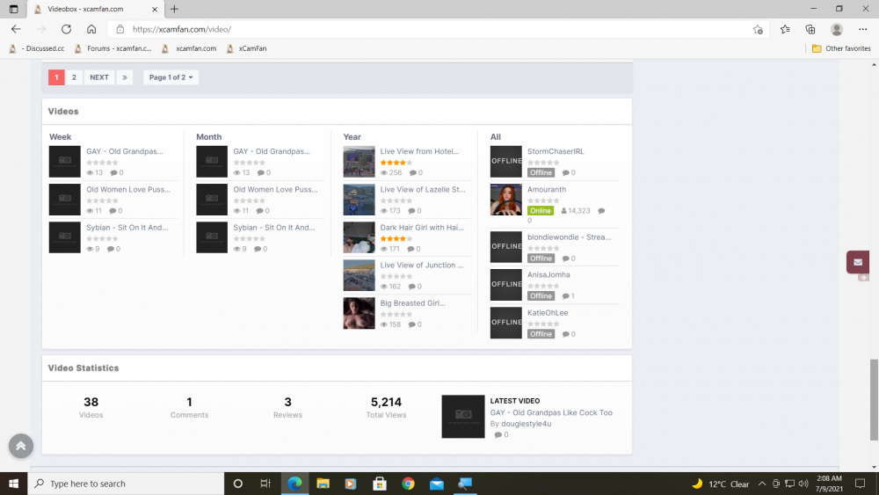Viewport: 879px width, 495px height.
Task: Add page to favorites star icon
Action: pos(758,29)
